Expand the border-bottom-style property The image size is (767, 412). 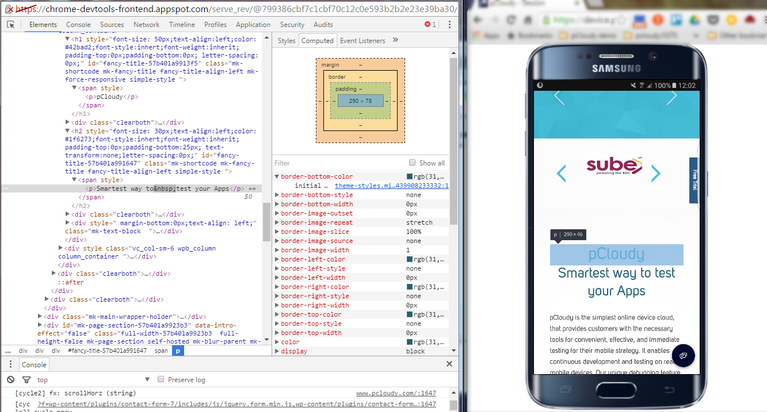point(277,195)
